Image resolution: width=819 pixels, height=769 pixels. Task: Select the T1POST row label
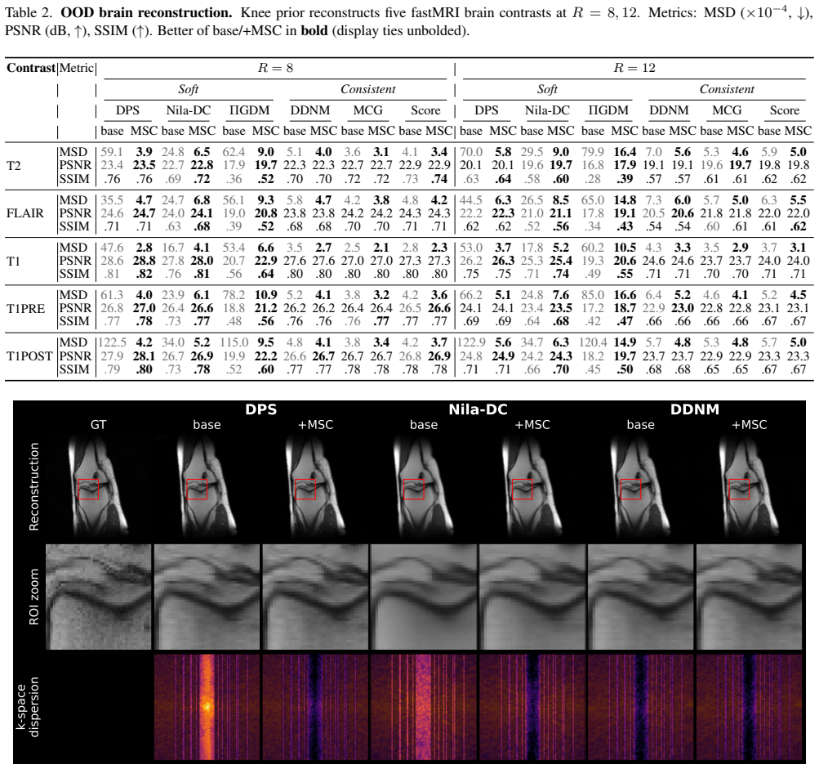pyautogui.click(x=29, y=356)
